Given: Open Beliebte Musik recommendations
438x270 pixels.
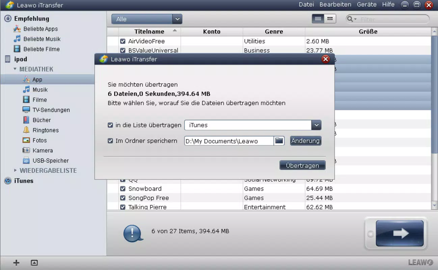Looking at the screenshot, I should (37, 39).
